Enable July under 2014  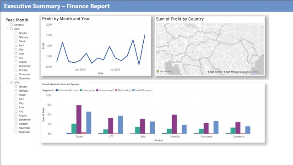16,111
